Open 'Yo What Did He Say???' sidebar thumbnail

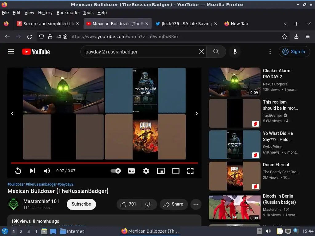coord(235,145)
